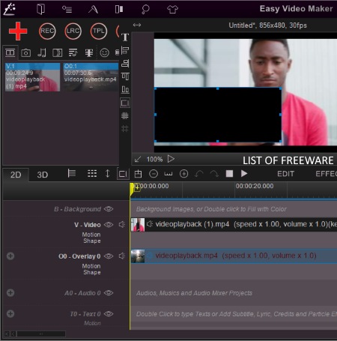Toggle visibility of O0 - Overlay 0 track
The image size is (337, 341).
point(109,256)
